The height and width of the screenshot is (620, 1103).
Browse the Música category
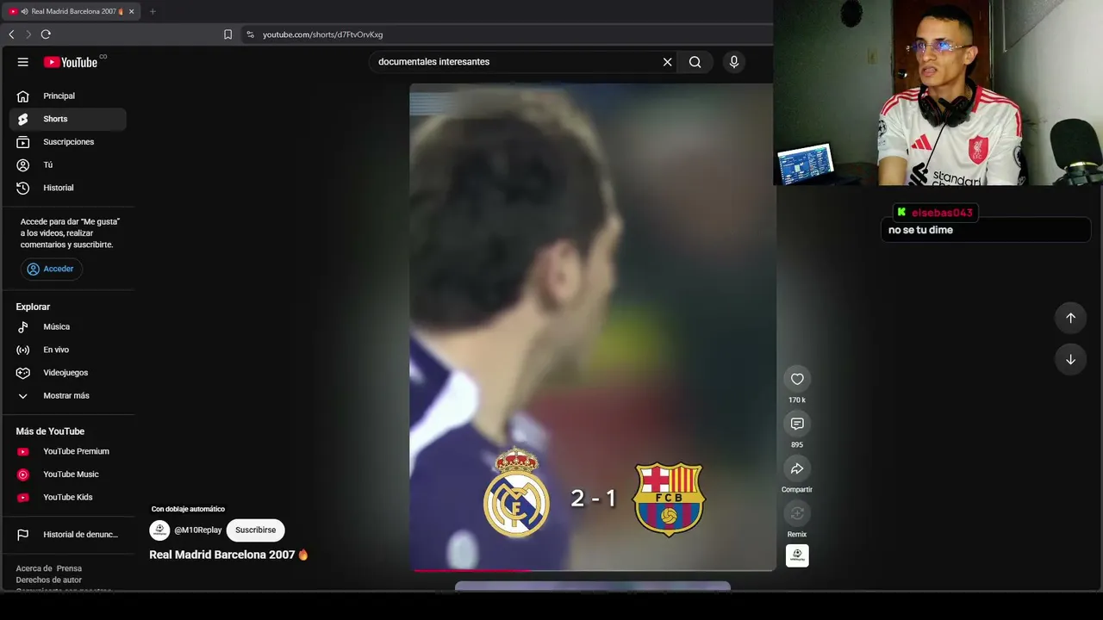pos(68,327)
